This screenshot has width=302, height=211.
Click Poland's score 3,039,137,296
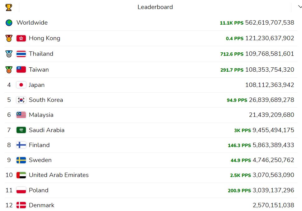pos(270,190)
